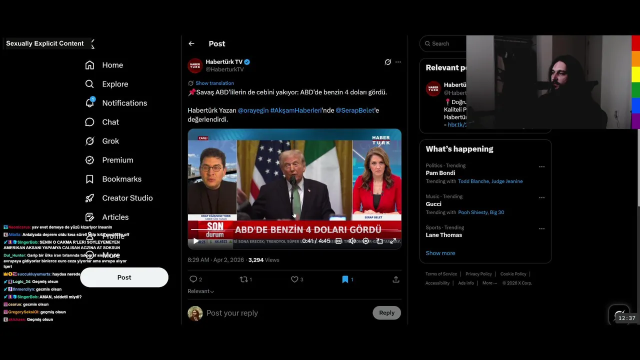Click the page scrollbar on the right
640x360 pixels.
638,166
